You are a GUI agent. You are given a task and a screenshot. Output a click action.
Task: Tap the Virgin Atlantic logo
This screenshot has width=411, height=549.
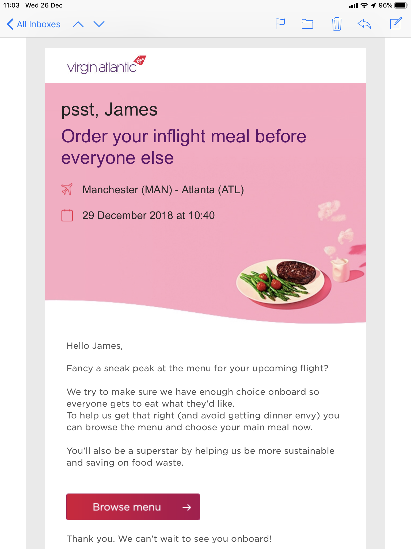106,65
